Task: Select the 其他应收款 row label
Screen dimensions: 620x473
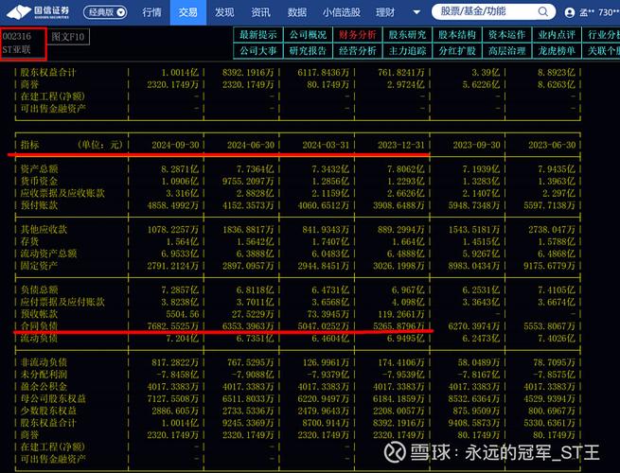Action: (x=44, y=230)
